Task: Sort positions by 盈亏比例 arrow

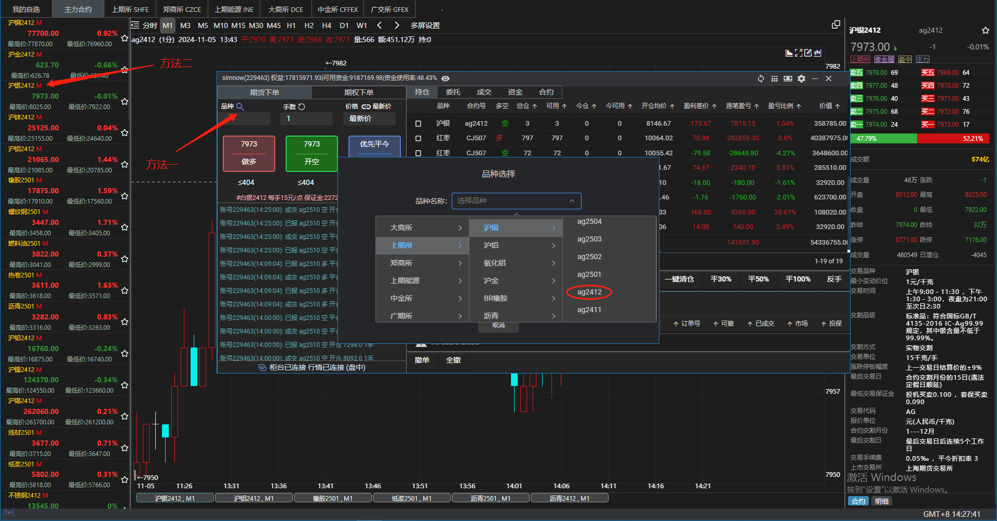Action: [799, 106]
